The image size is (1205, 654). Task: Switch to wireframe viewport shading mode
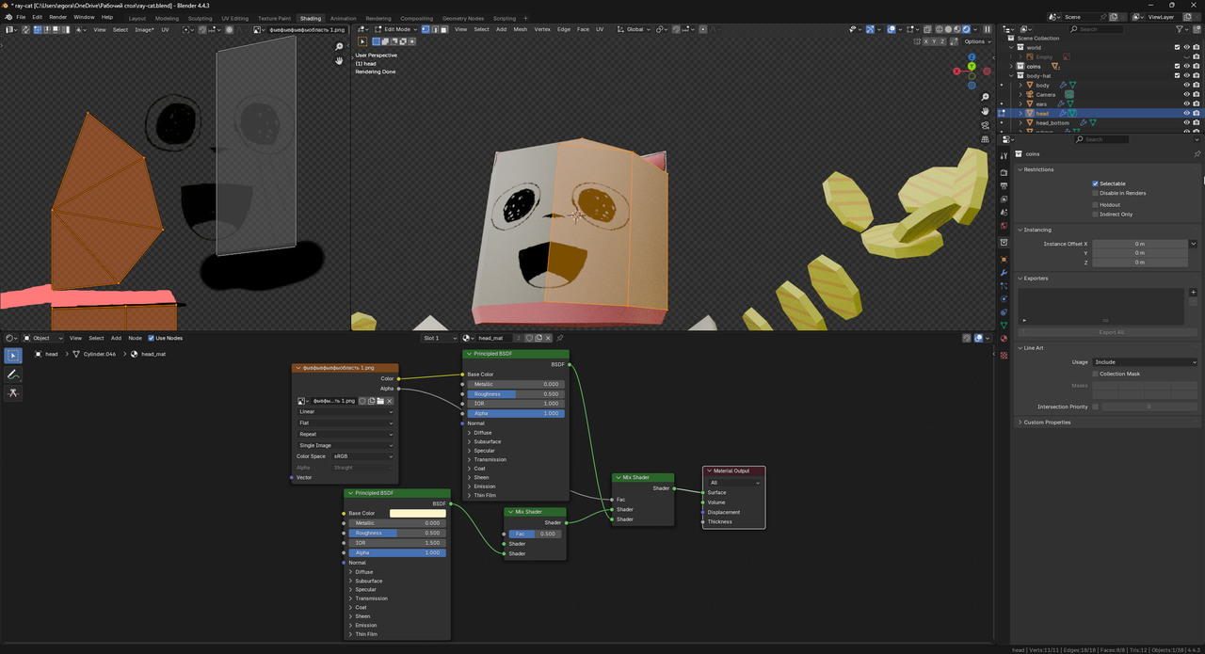click(x=939, y=29)
